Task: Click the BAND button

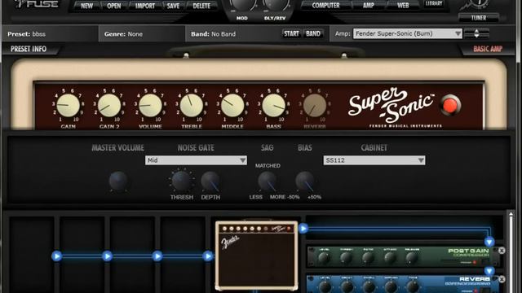Action: click(x=313, y=33)
